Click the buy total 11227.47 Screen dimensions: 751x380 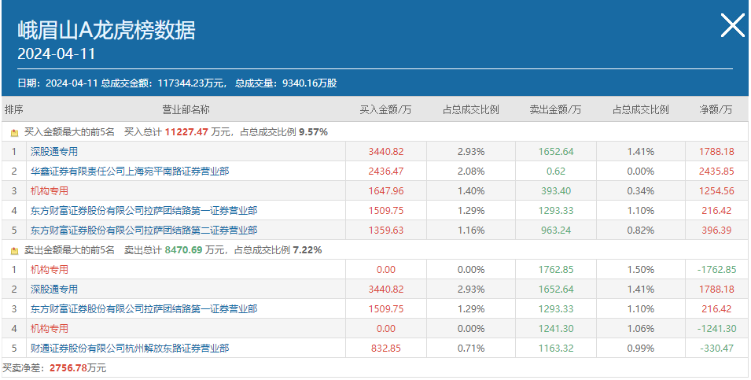[x=187, y=132]
